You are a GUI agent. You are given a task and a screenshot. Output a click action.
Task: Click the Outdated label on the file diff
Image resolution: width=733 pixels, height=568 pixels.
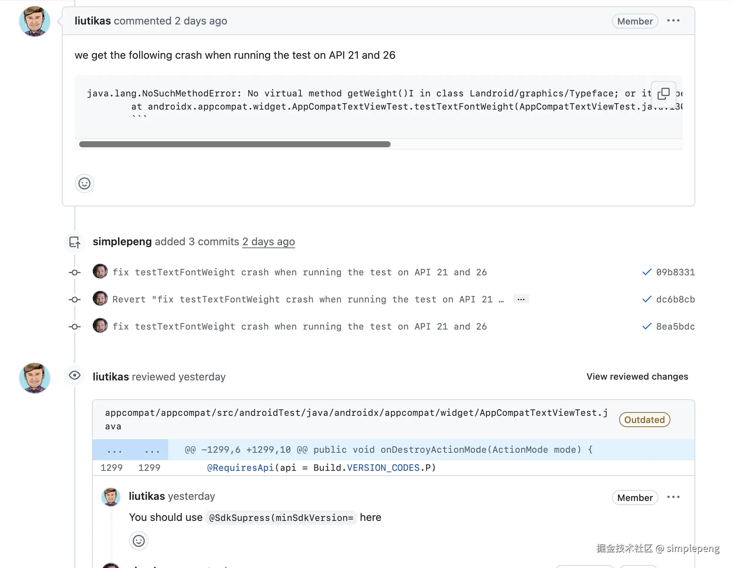point(644,420)
